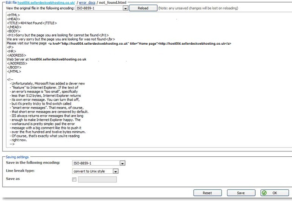292x201 pixels.
Task: Enable the Save as checkbox
Action: [x=74, y=179]
